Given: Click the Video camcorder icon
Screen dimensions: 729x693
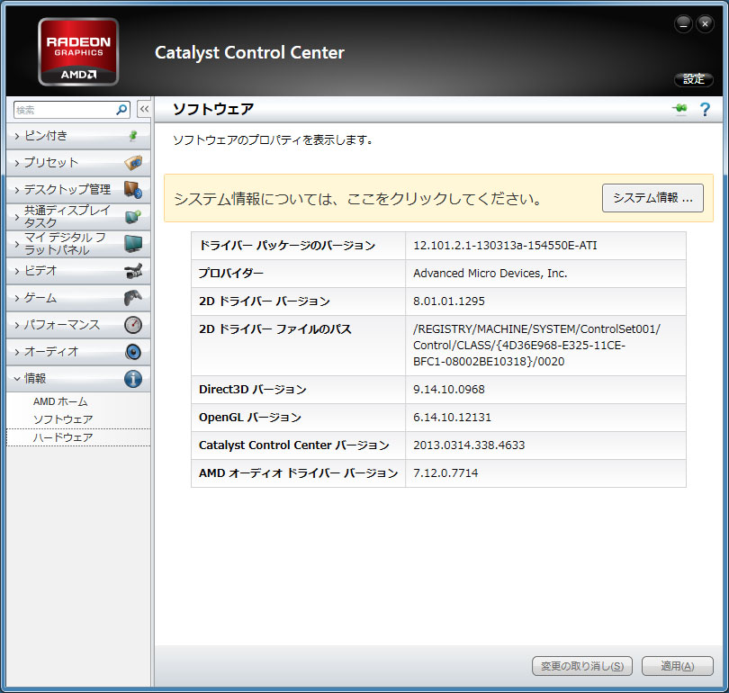Looking at the screenshot, I should click(x=133, y=271).
